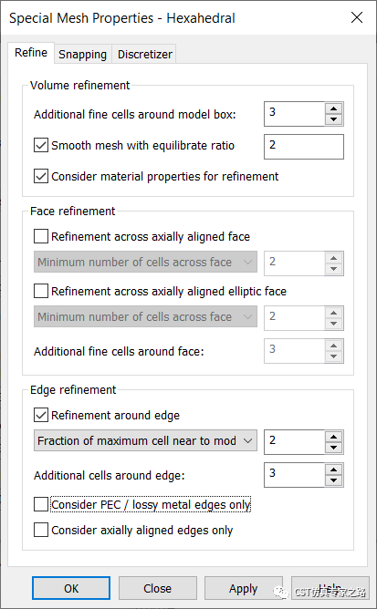Open the Fraction of maximum cell dropdown
377x609 pixels.
click(x=145, y=440)
